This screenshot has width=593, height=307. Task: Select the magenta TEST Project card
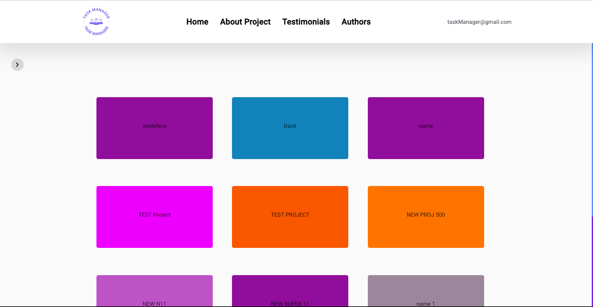tap(154, 217)
